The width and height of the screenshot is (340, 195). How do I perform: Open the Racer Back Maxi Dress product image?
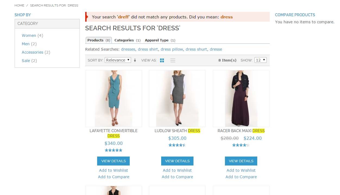click(241, 99)
